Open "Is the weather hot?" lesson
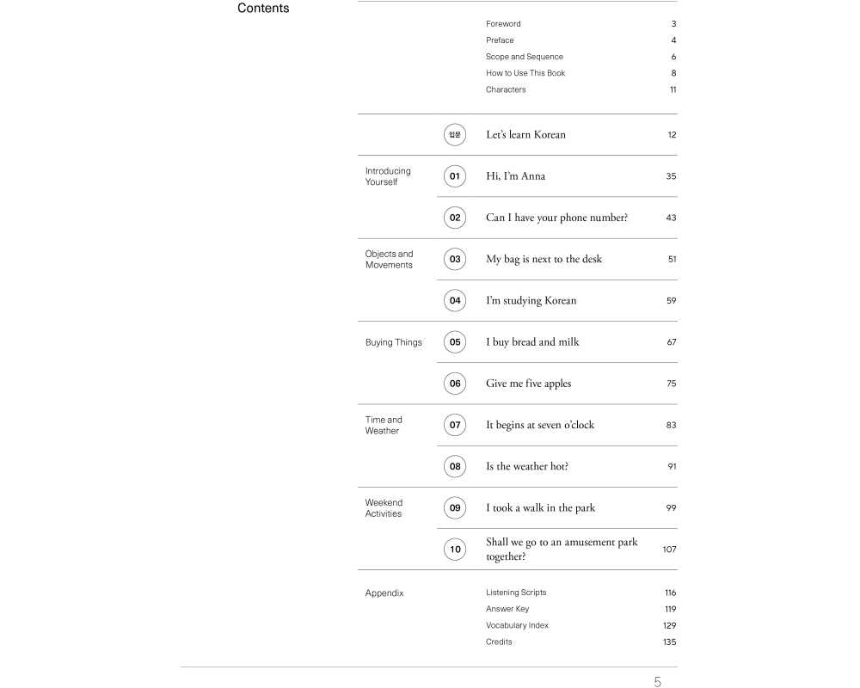 click(526, 466)
